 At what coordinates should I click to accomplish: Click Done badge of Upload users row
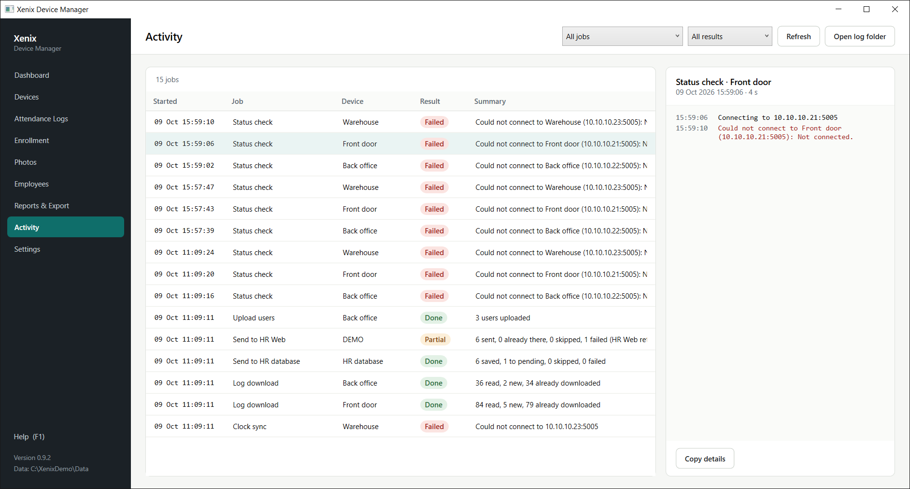[x=433, y=318]
